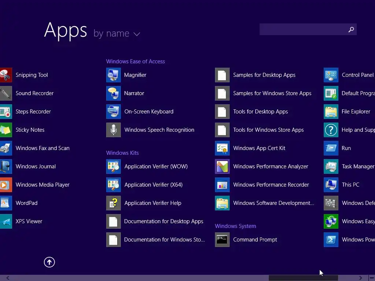Click the horizontal scrollbar thumb

303,278
